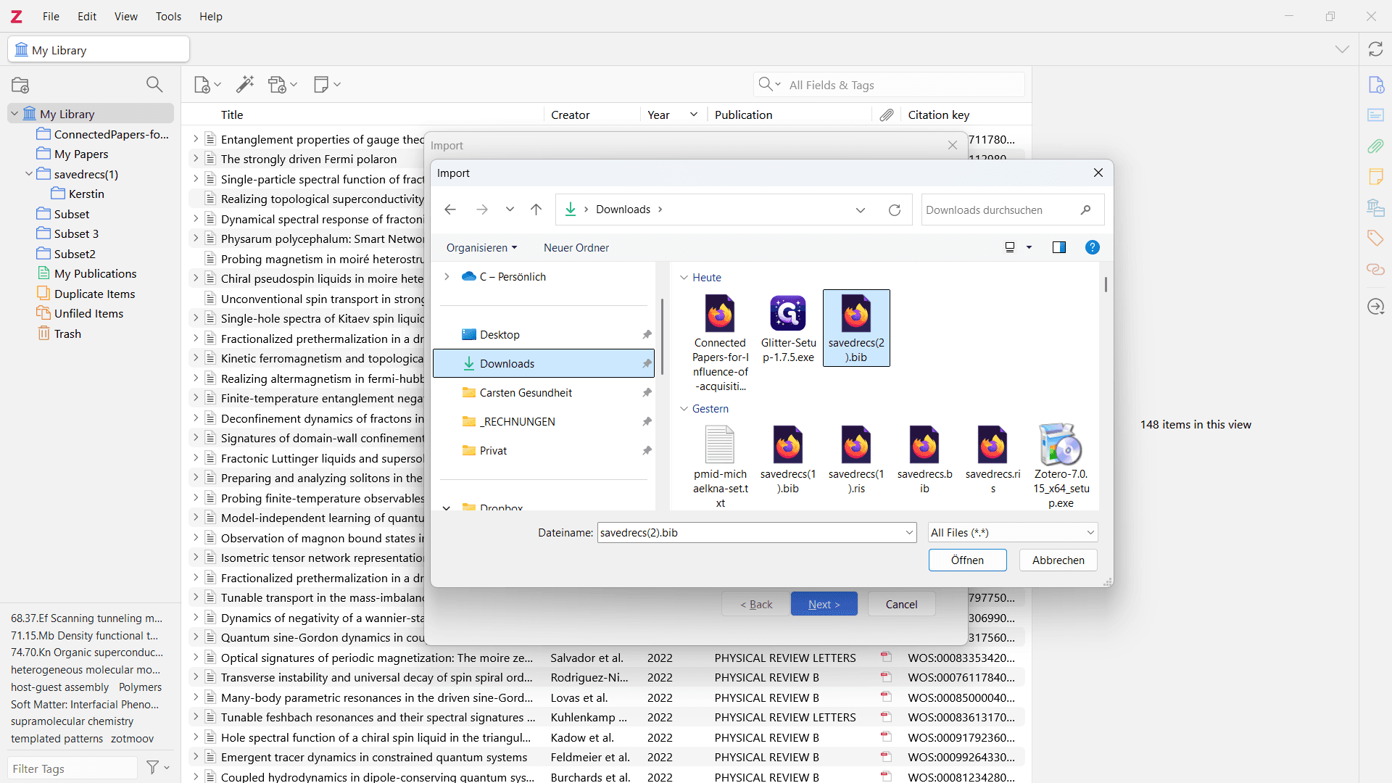Image resolution: width=1392 pixels, height=783 pixels.
Task: Click Downloads durchsuchen search box
Action: pyautogui.click(x=1012, y=210)
